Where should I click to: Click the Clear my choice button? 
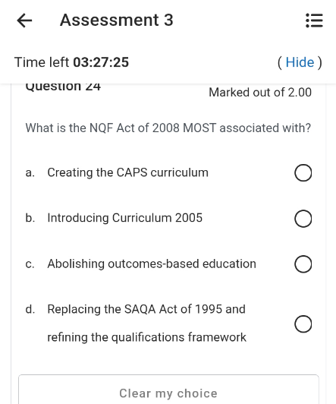coord(168,390)
